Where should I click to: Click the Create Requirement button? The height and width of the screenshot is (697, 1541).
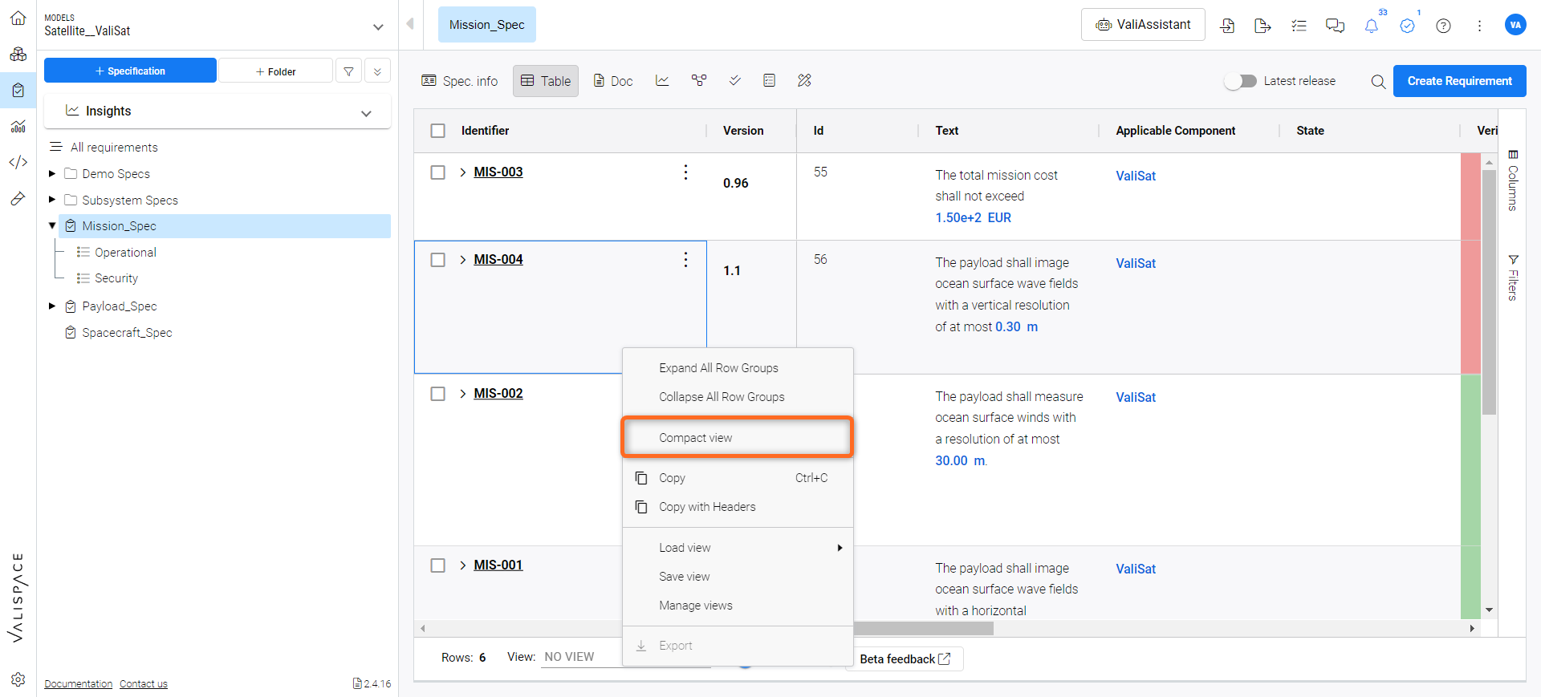[x=1459, y=81]
